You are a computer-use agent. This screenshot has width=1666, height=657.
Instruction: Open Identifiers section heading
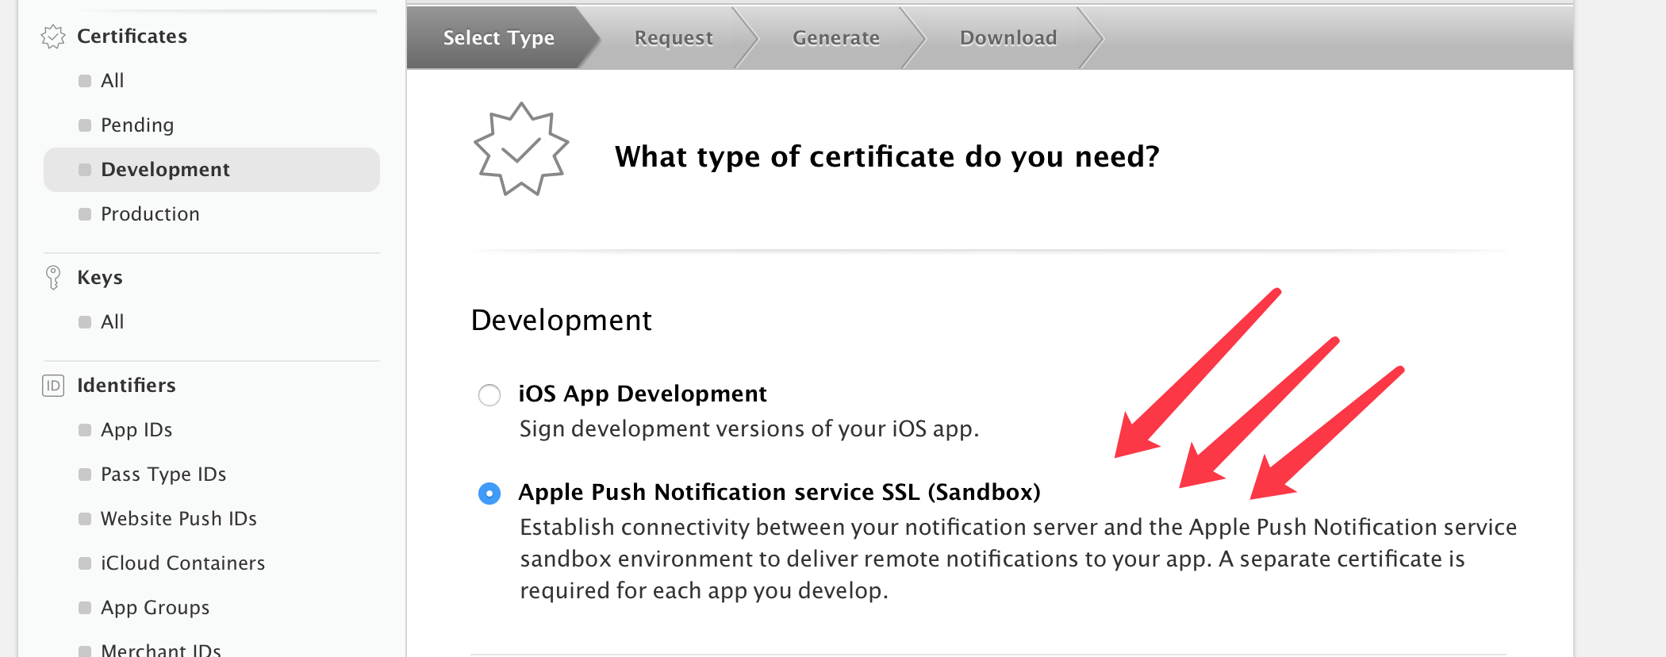(x=126, y=386)
